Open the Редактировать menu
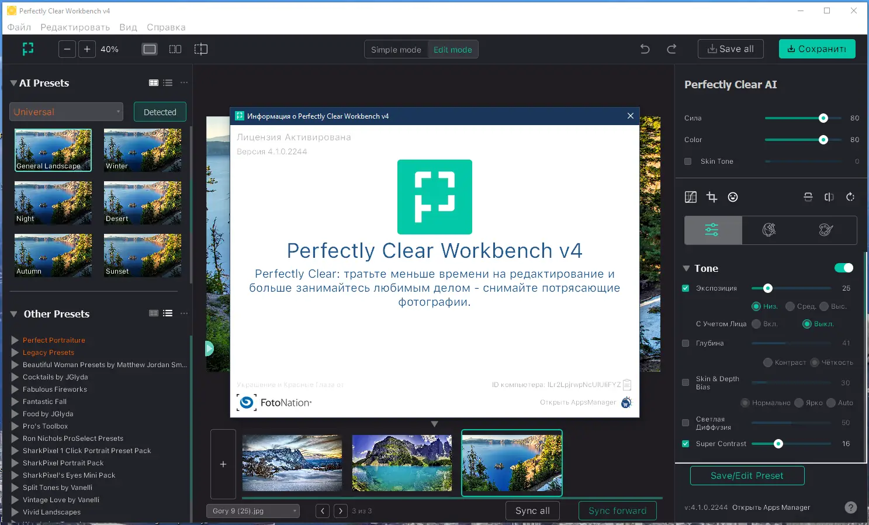This screenshot has height=525, width=869. (75, 27)
